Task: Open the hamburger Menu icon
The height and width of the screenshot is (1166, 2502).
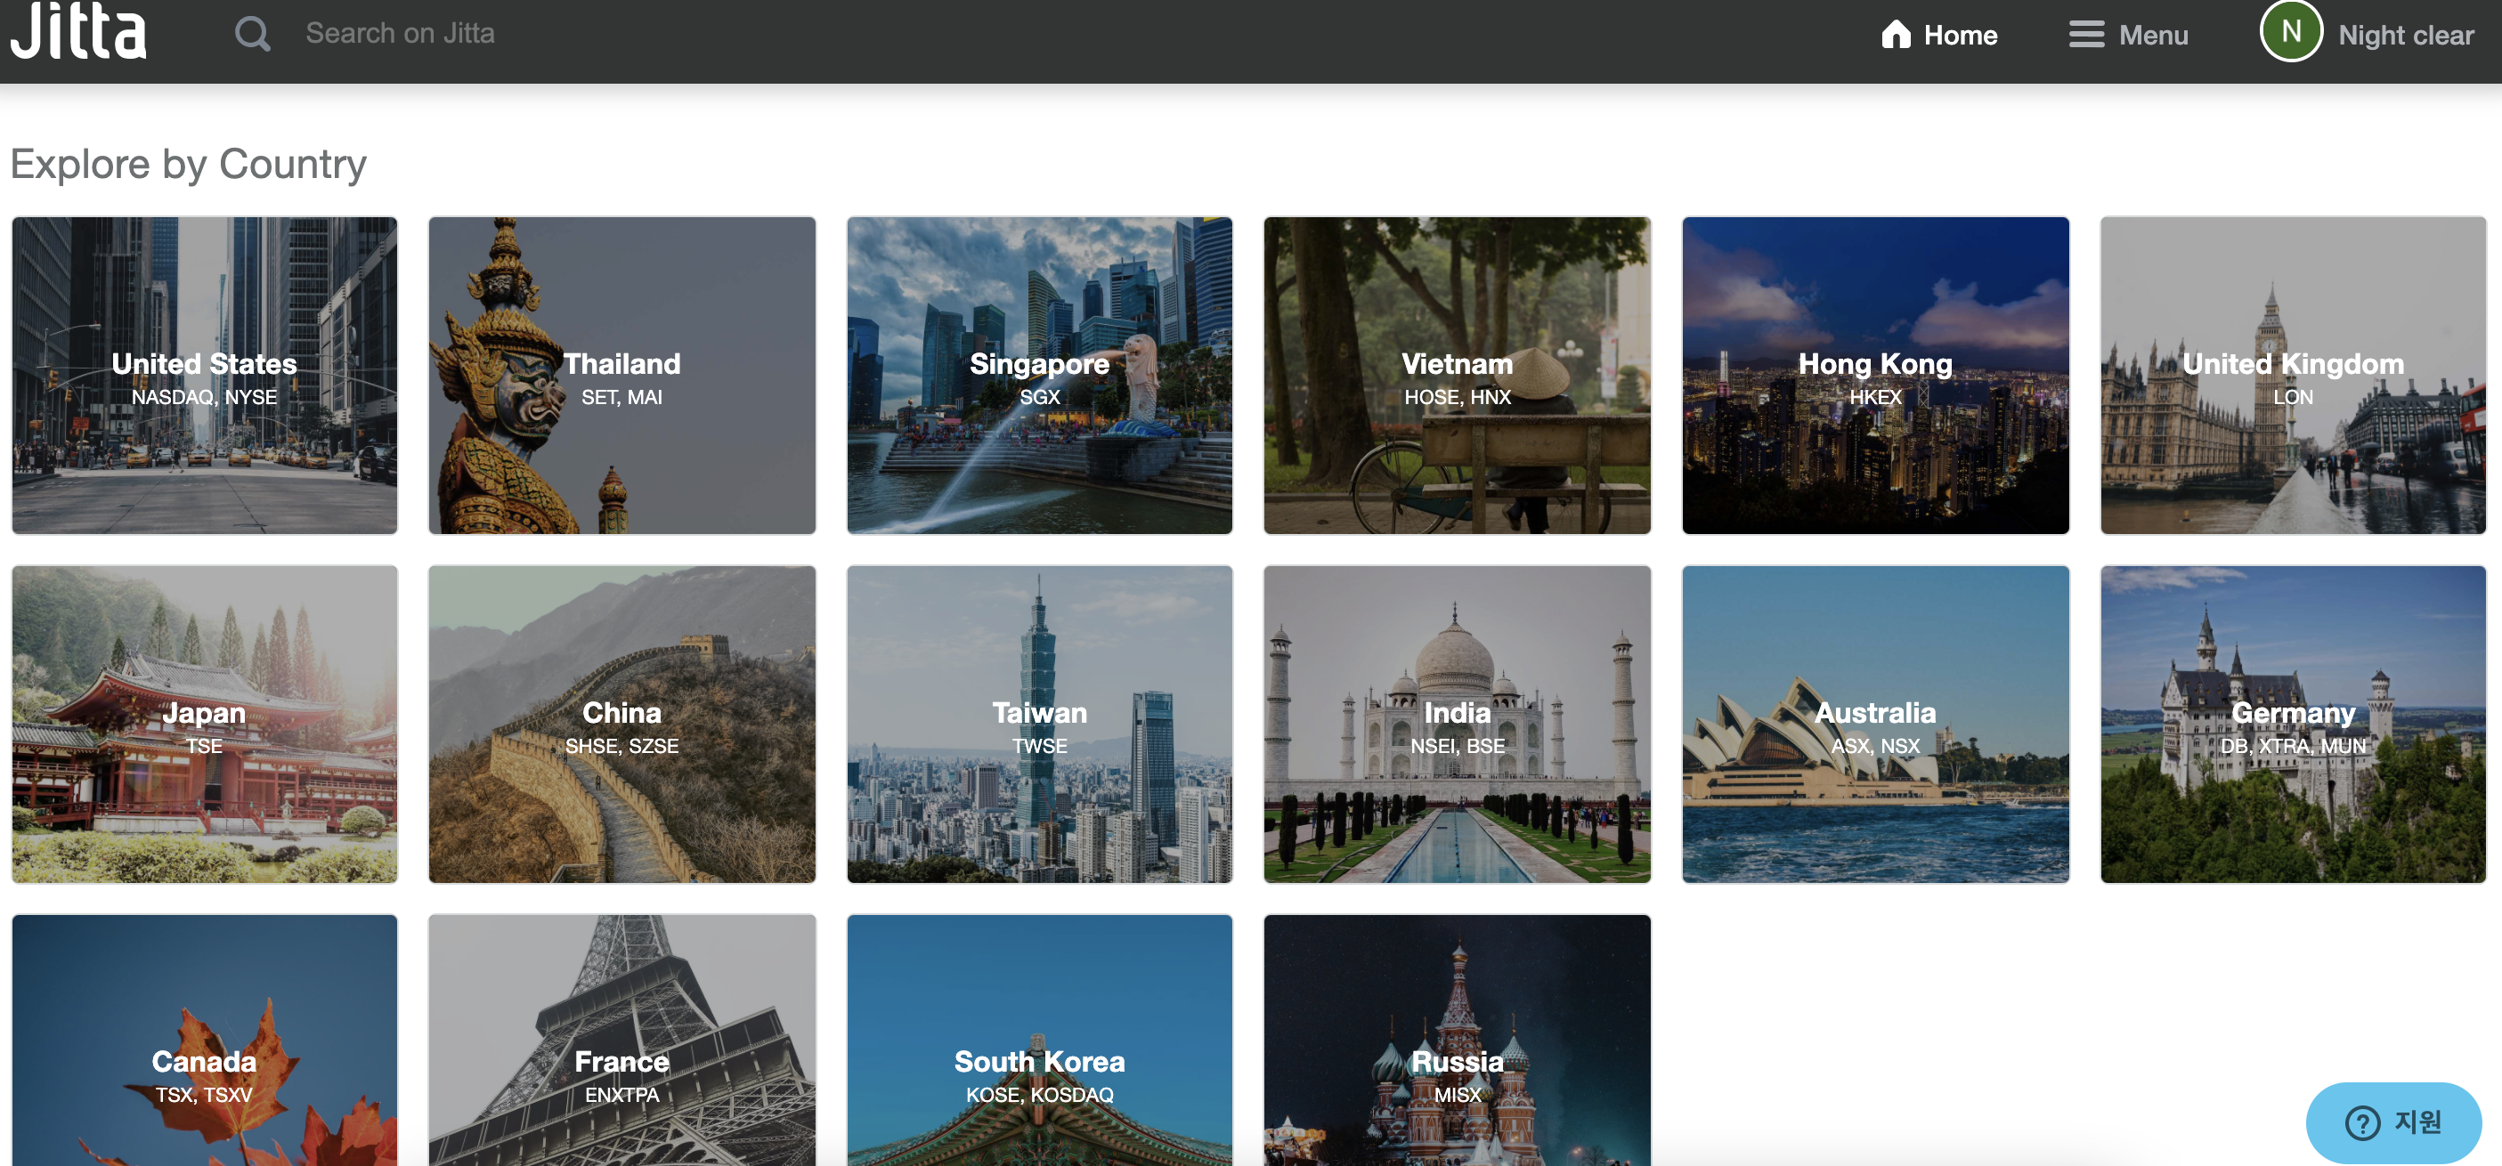Action: pos(2085,34)
